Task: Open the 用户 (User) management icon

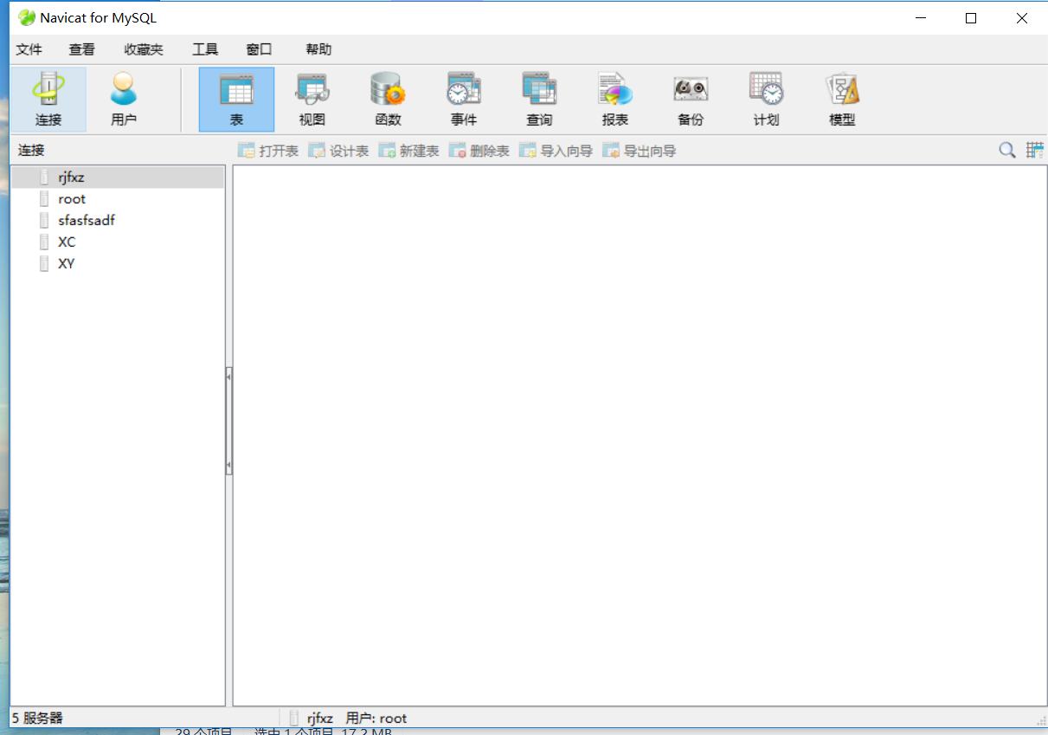Action: tap(124, 99)
